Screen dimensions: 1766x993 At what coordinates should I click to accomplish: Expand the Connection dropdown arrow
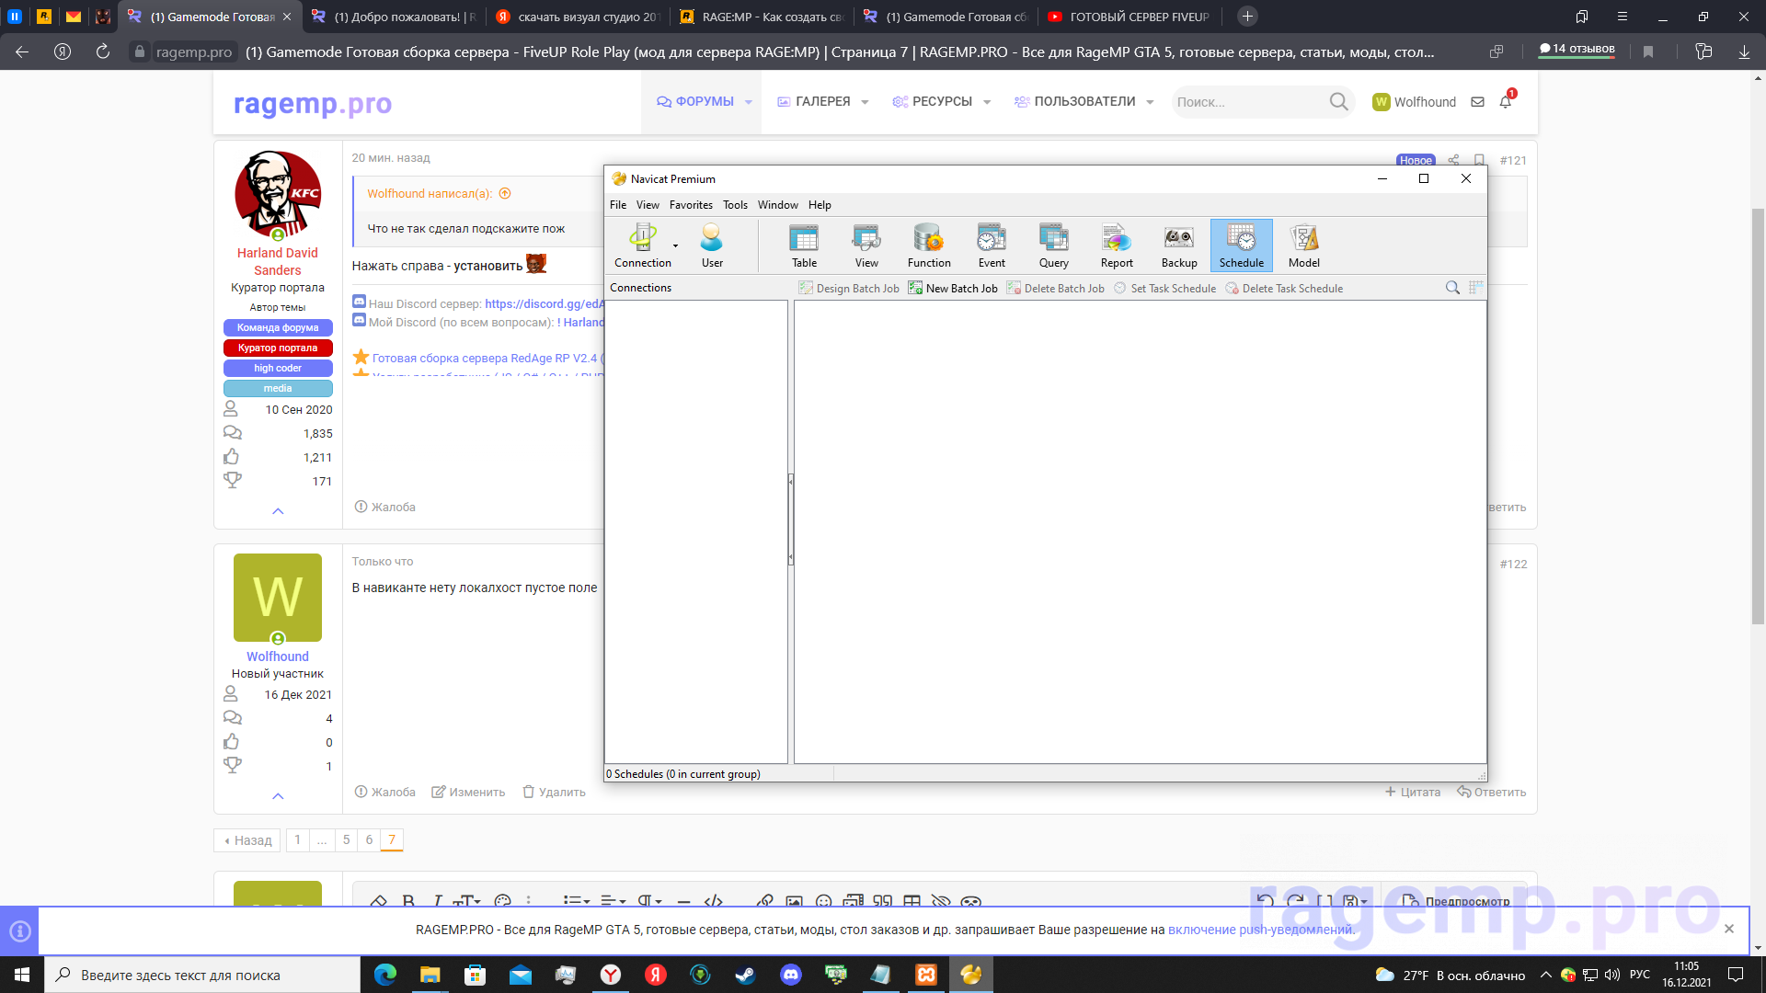[675, 246]
